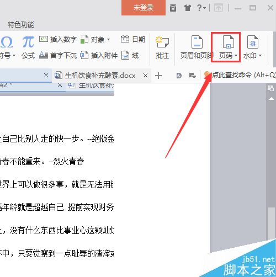Open the 特色功能 ribbon tab
The width and height of the screenshot is (276, 277).
21,24
